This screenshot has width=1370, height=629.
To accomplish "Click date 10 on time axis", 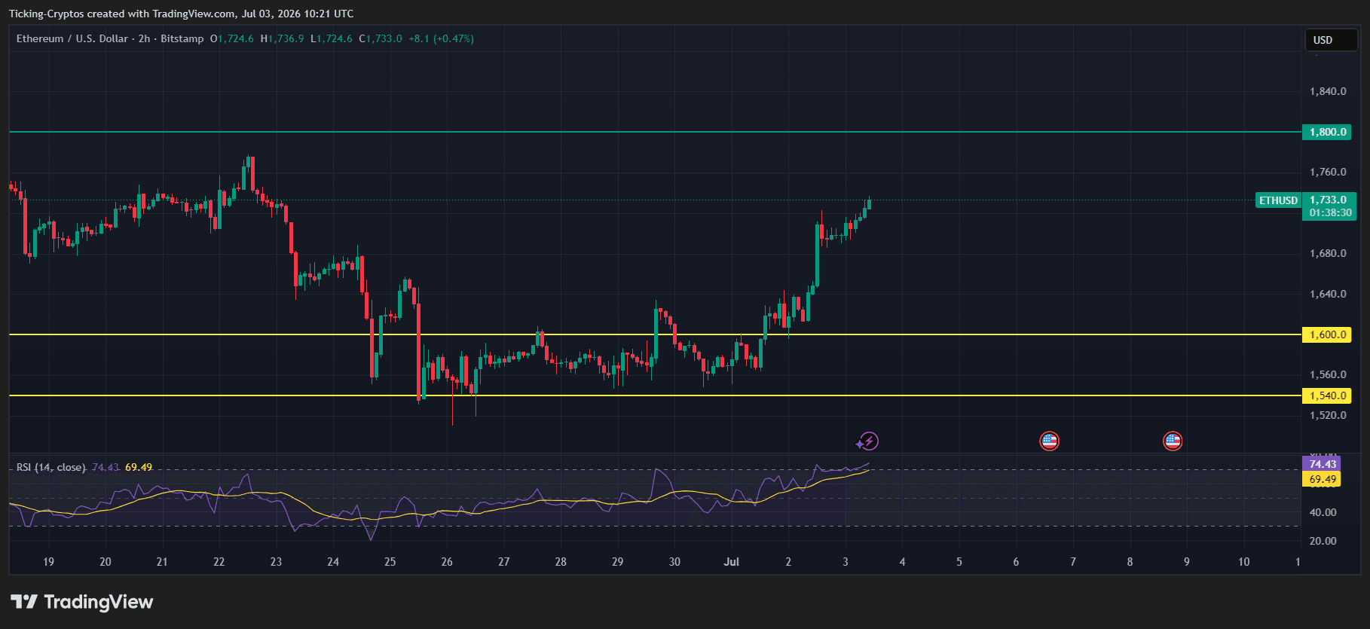I will point(1243,562).
